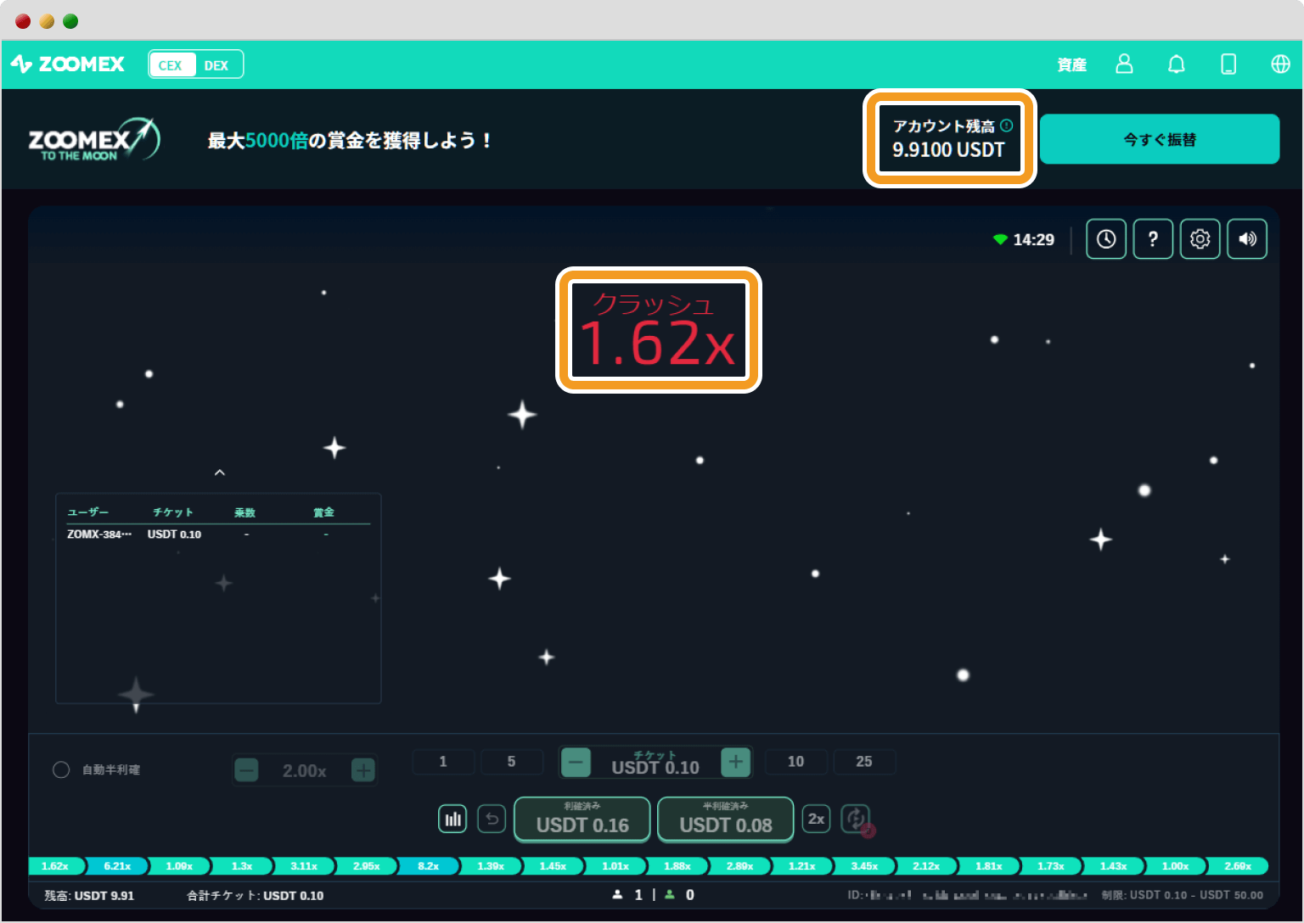
Task: Mute game sound with the speaker icon
Action: [1246, 238]
